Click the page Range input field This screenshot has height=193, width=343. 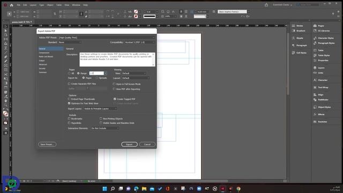pyautogui.click(x=96, y=73)
